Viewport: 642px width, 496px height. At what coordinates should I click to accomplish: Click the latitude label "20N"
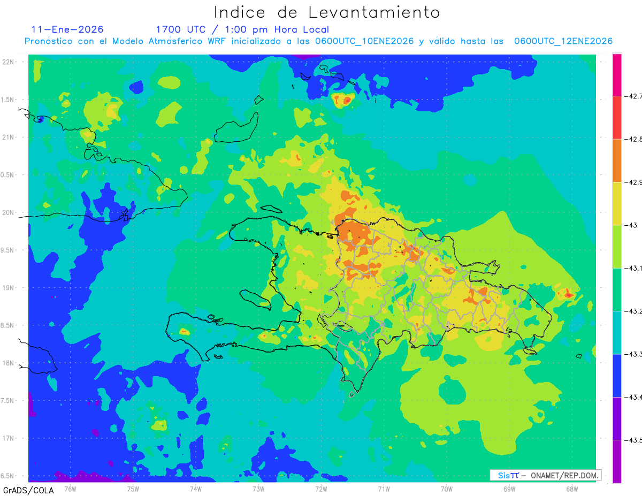coord(9,212)
